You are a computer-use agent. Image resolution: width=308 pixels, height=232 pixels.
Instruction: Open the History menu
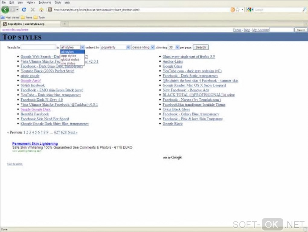click(30, 2)
